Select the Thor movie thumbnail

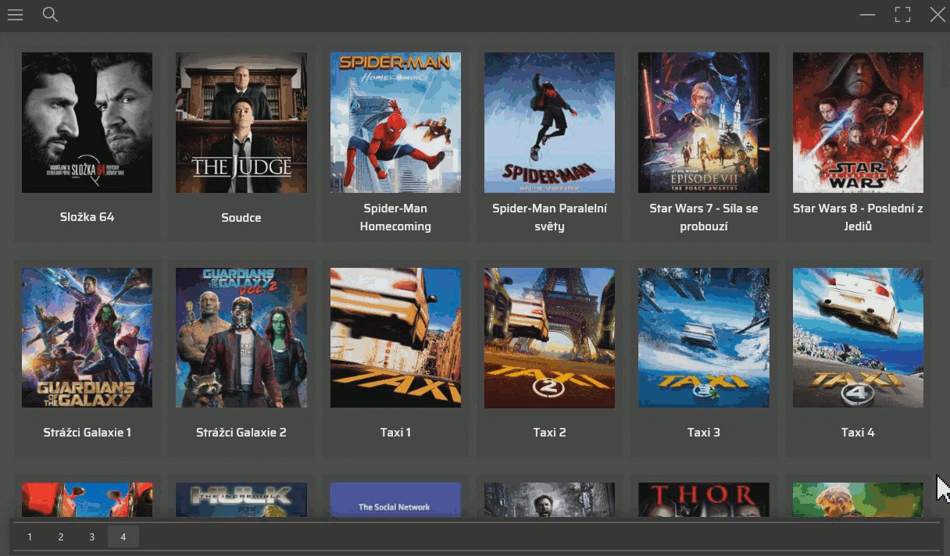coord(704,500)
